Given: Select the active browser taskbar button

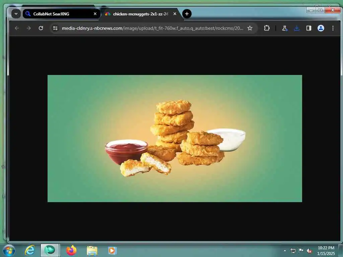Looking at the screenshot, I should 50,250.
